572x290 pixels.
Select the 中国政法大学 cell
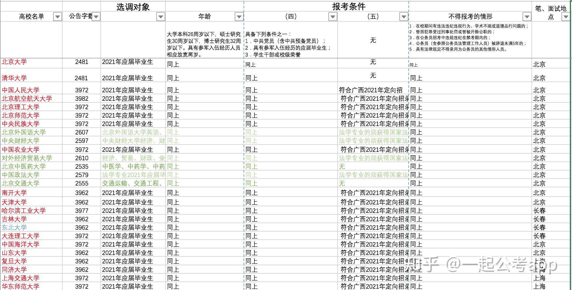[x=31, y=175]
